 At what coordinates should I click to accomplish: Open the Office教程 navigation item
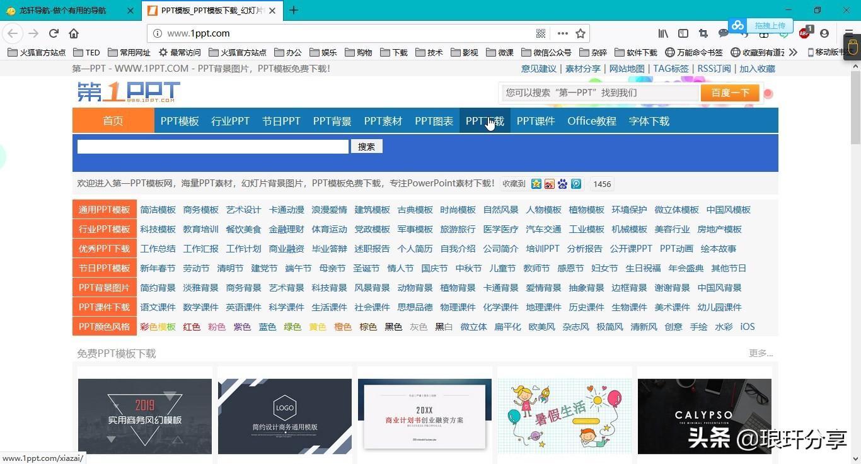coord(592,121)
